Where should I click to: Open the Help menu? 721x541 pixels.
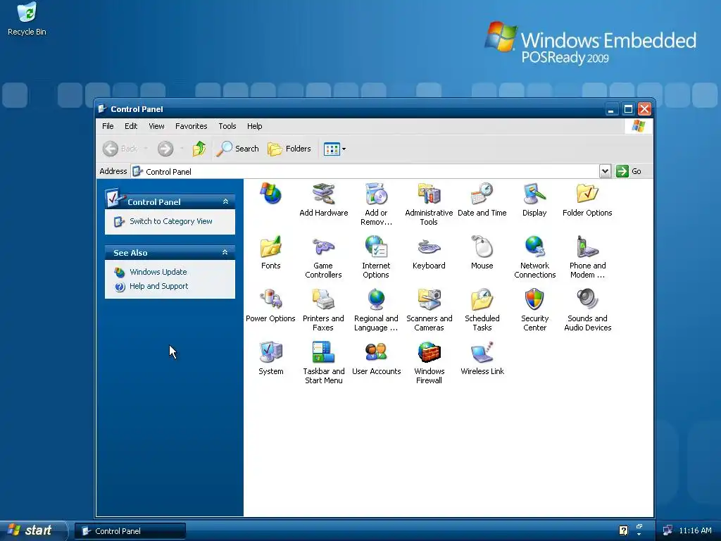(x=254, y=126)
